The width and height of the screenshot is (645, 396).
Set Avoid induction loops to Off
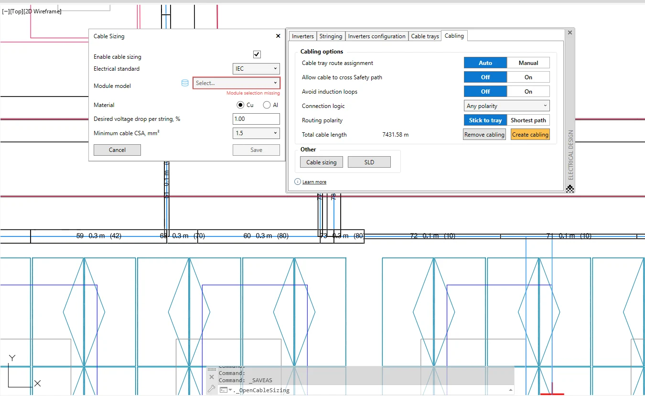click(485, 91)
